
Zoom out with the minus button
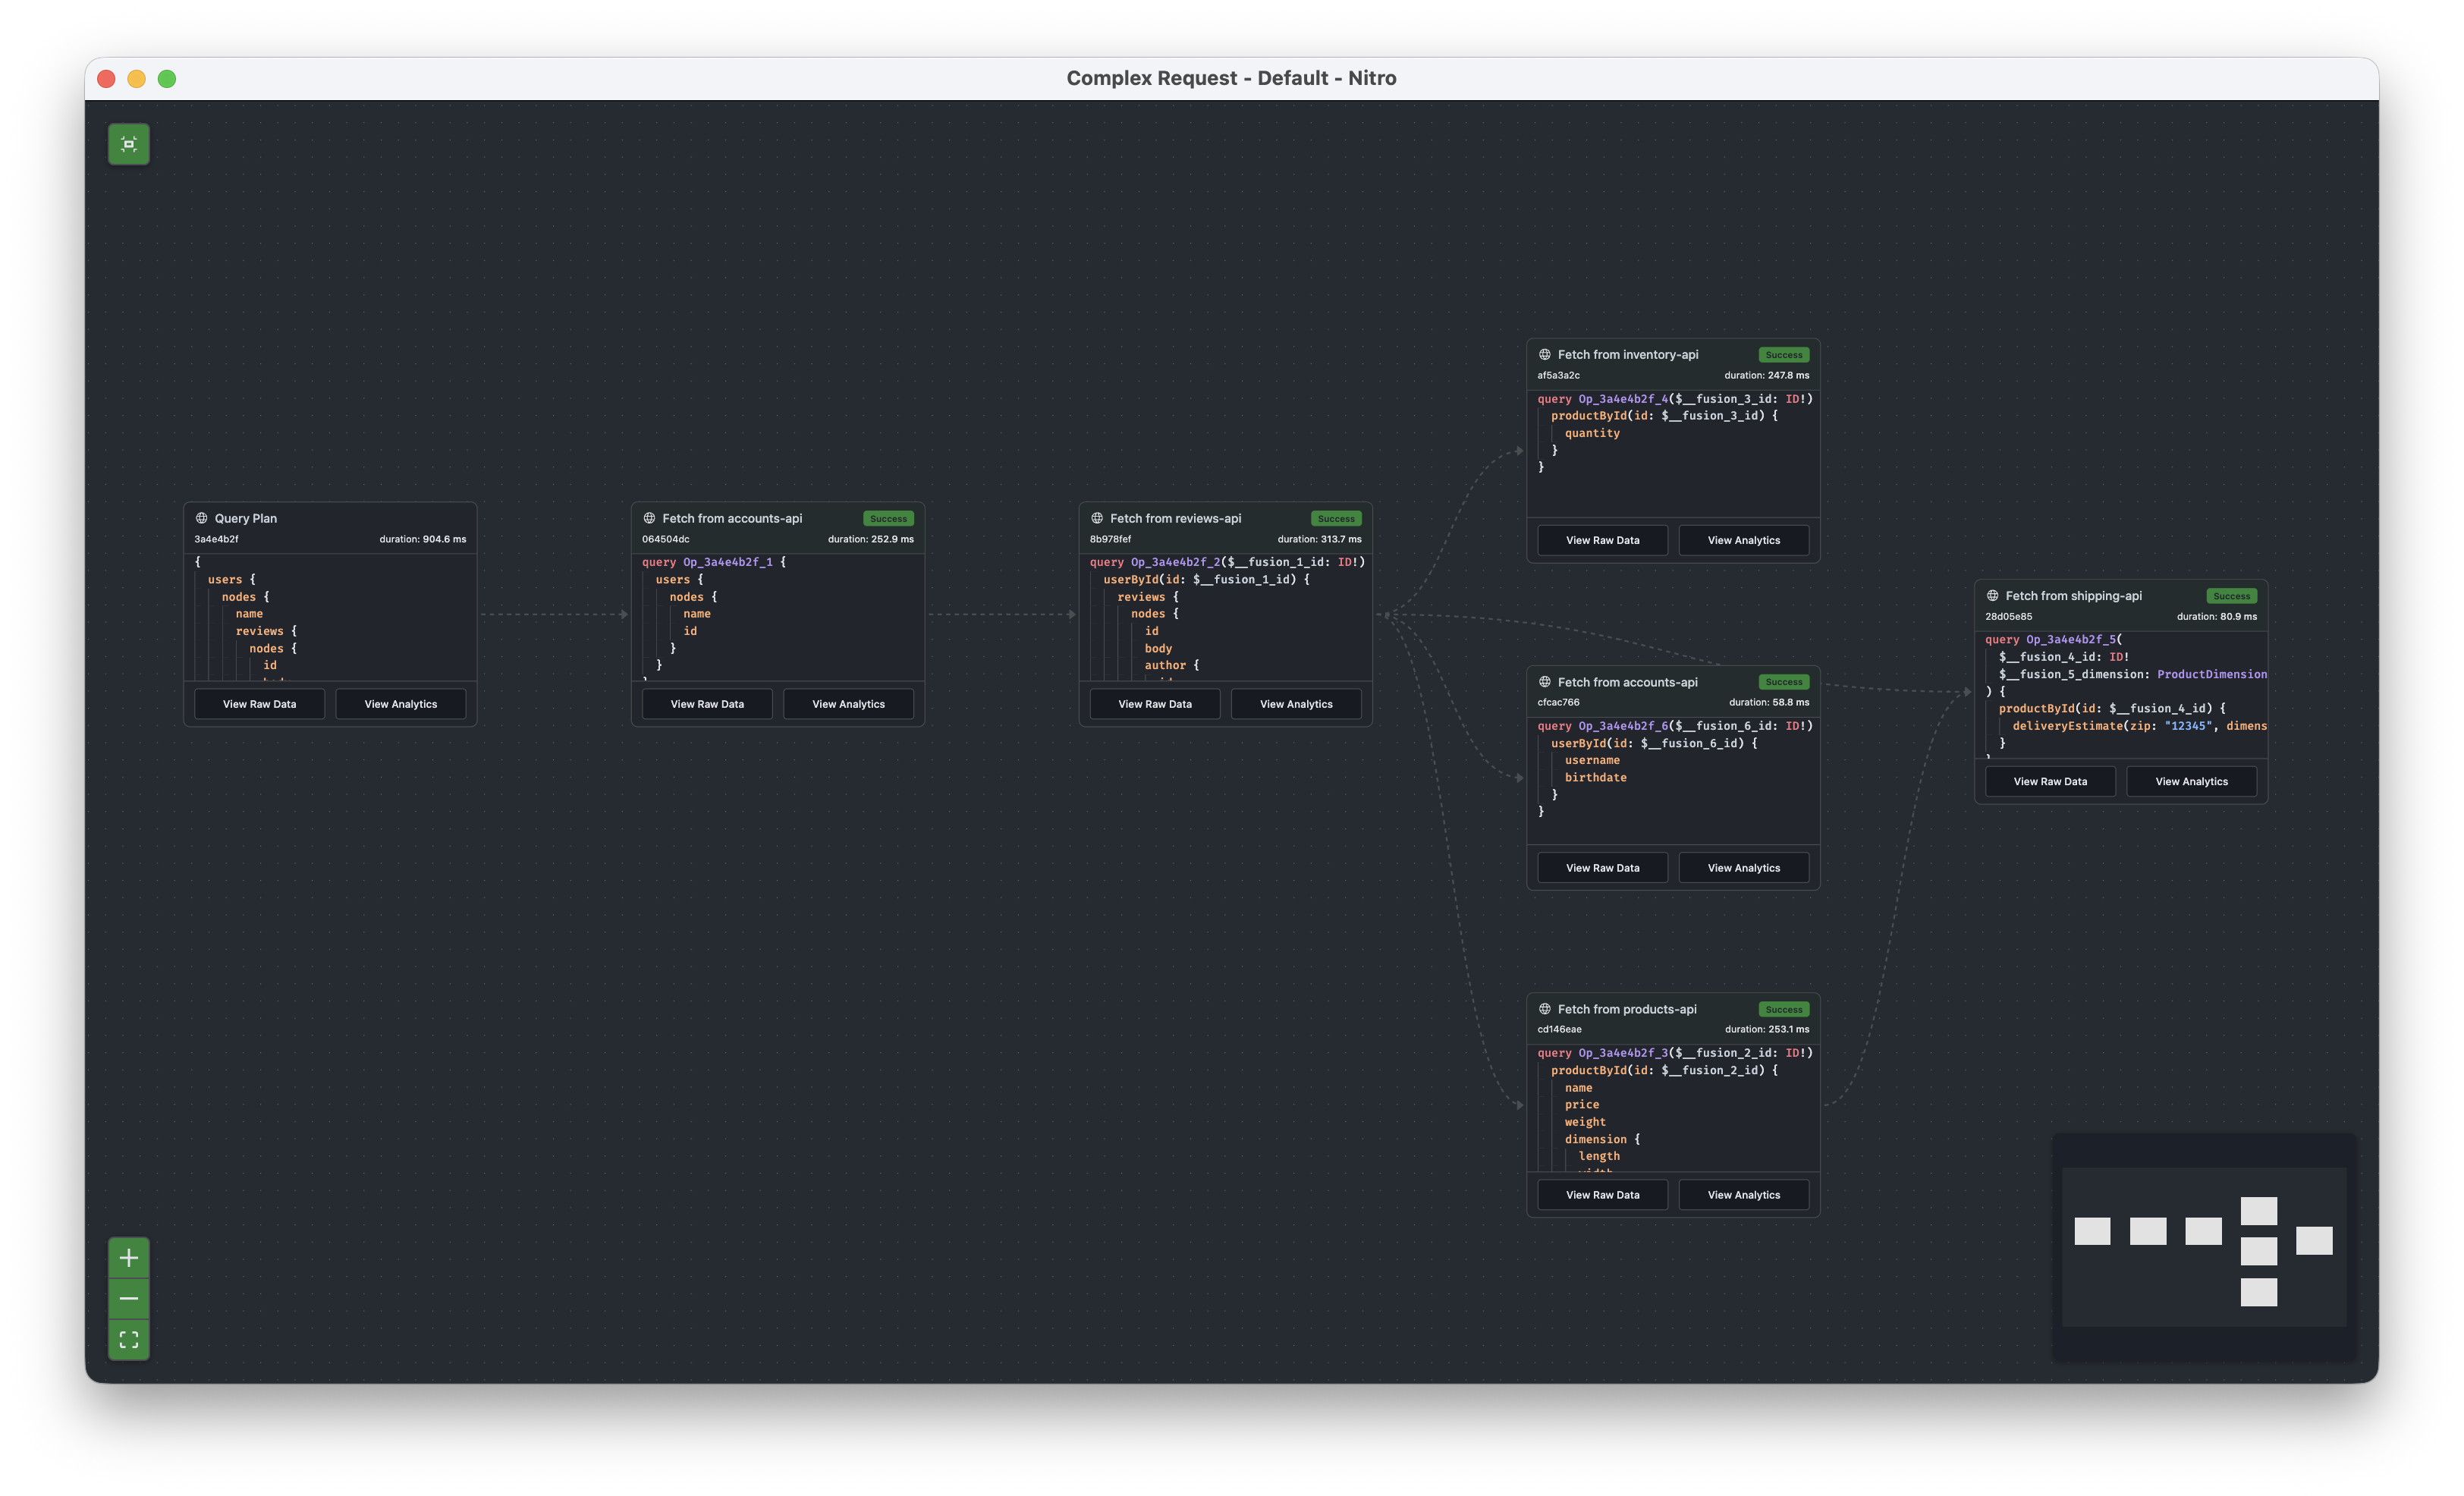coord(129,1299)
